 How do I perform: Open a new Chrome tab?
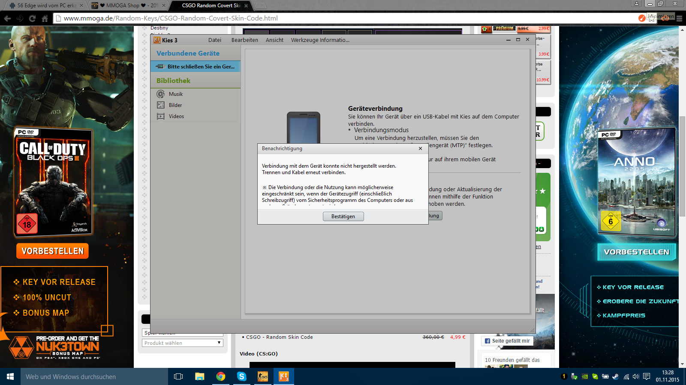click(x=260, y=6)
